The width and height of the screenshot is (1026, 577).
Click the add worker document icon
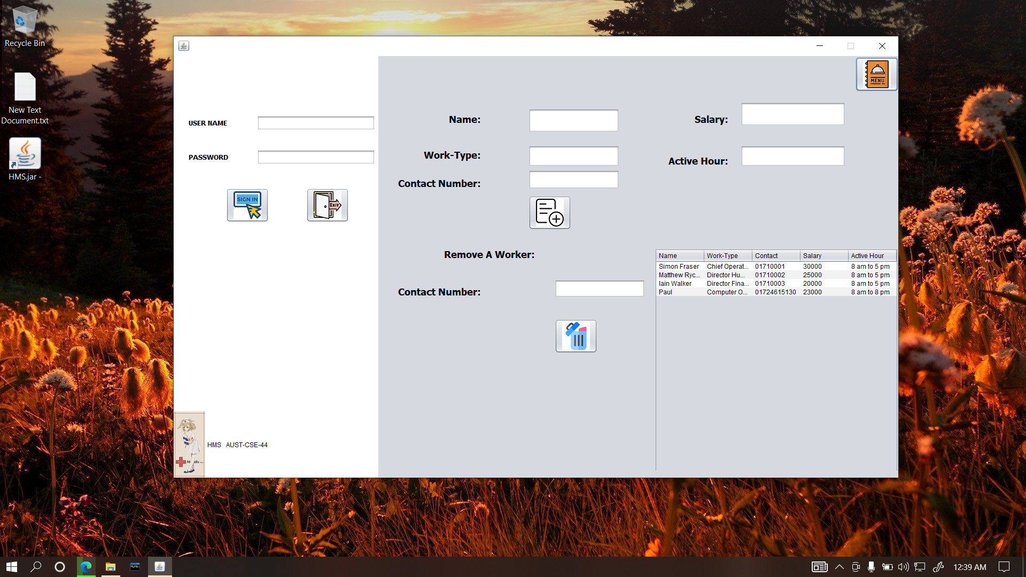coord(549,213)
